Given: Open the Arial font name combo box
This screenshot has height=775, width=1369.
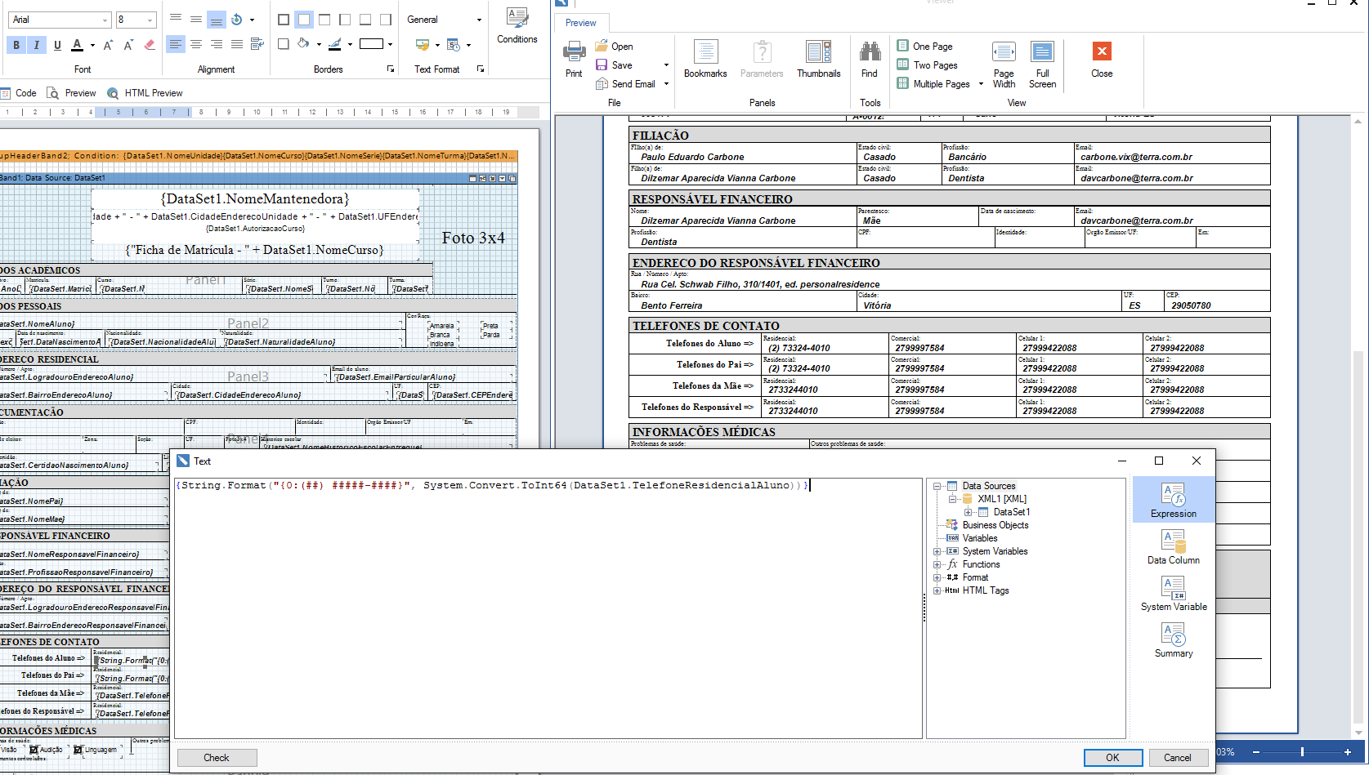Looking at the screenshot, I should 60,20.
